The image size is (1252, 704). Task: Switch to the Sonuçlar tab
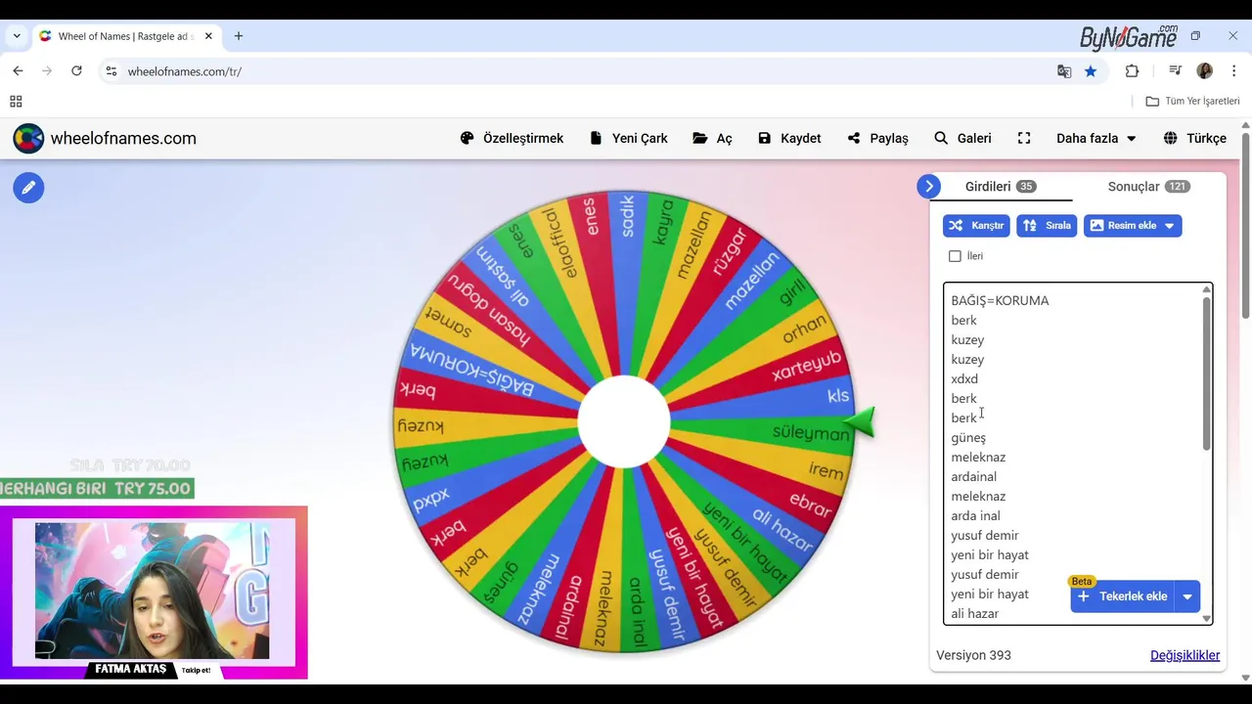(x=1148, y=186)
